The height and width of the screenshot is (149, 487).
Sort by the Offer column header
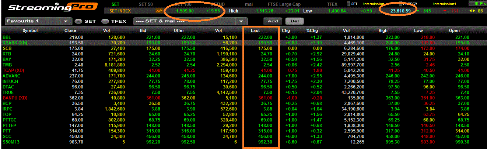tap(179, 31)
